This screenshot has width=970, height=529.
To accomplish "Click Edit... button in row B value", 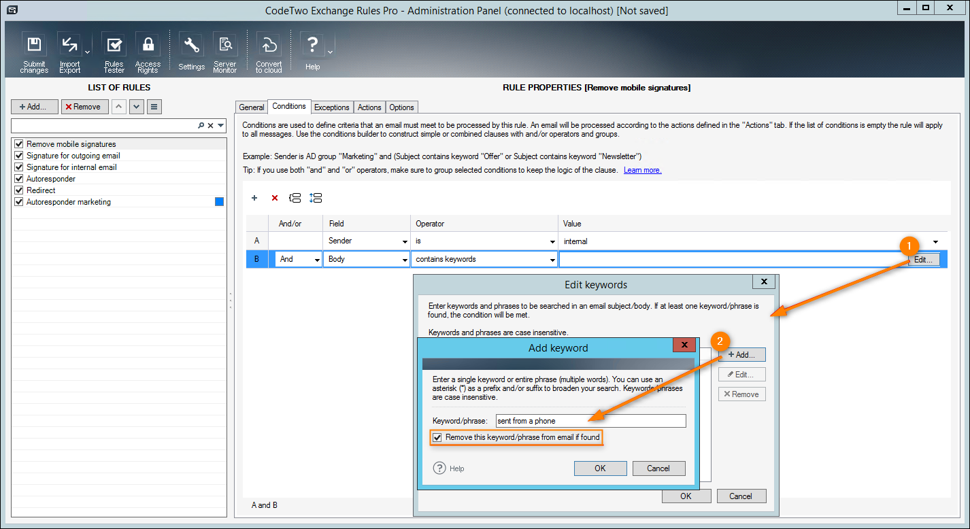I will tap(924, 260).
